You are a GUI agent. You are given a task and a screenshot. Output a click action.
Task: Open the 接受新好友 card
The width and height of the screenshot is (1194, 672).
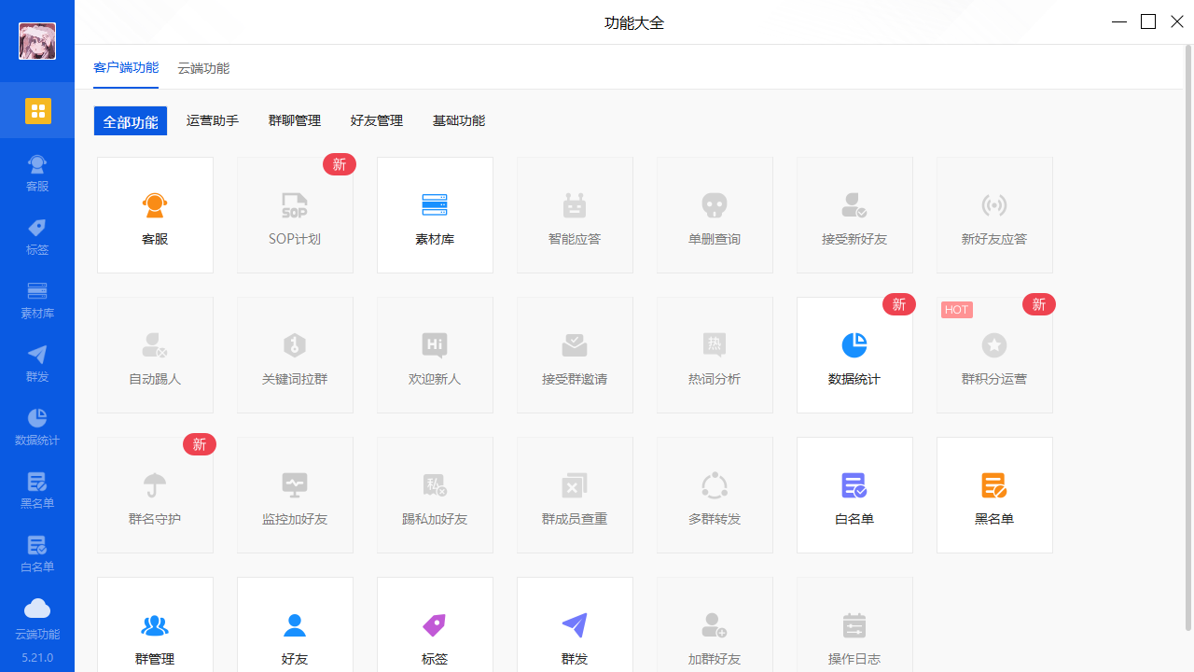click(x=854, y=215)
